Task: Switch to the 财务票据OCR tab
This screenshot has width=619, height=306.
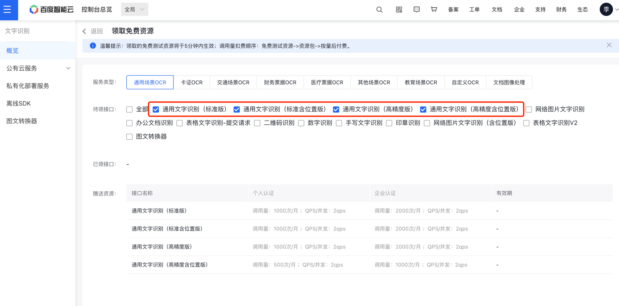Action: 280,82
